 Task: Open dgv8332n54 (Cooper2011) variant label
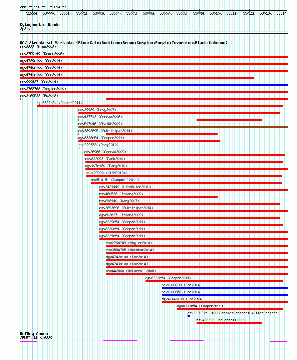[168, 278]
